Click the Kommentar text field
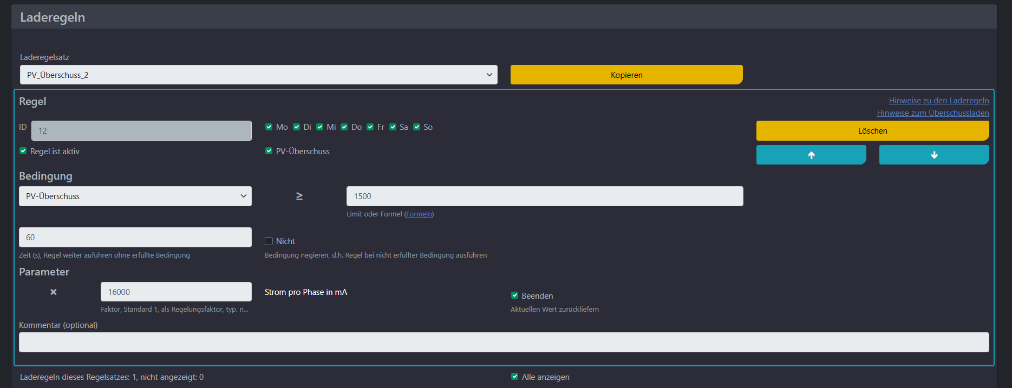 [x=504, y=343]
